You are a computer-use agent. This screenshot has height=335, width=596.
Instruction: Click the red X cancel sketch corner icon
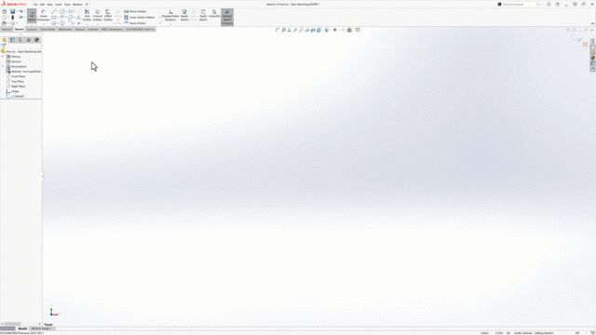tap(585, 45)
